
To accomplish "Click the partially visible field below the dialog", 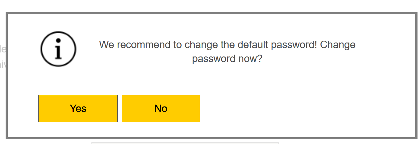I will point(185,143).
